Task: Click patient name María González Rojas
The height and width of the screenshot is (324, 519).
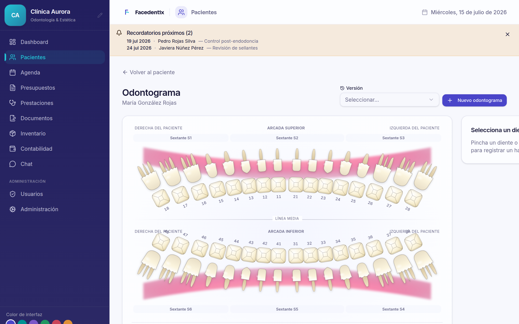Action: [149, 103]
